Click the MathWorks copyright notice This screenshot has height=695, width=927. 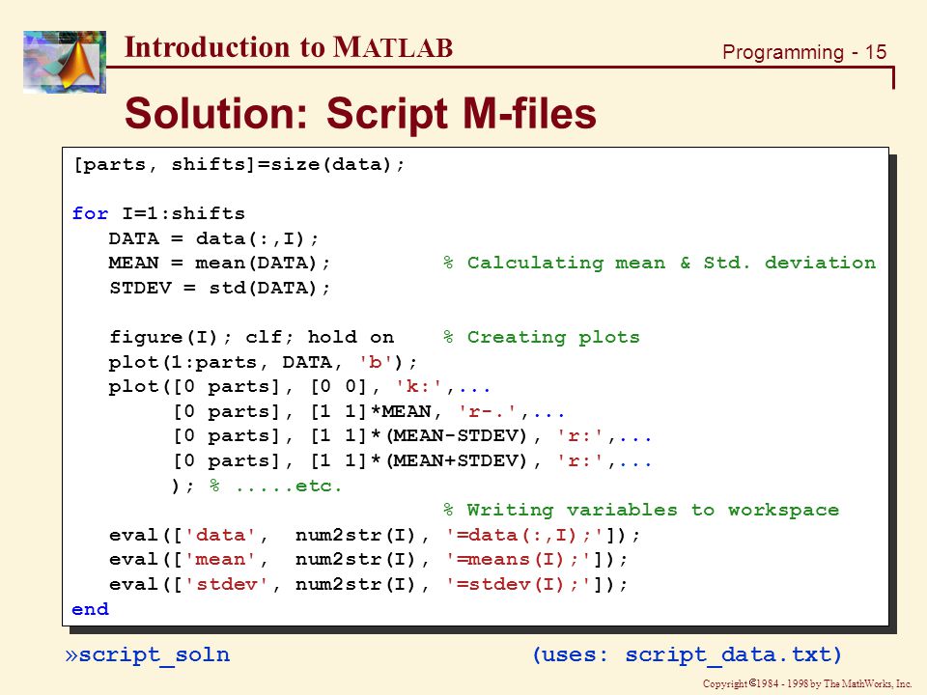[807, 683]
